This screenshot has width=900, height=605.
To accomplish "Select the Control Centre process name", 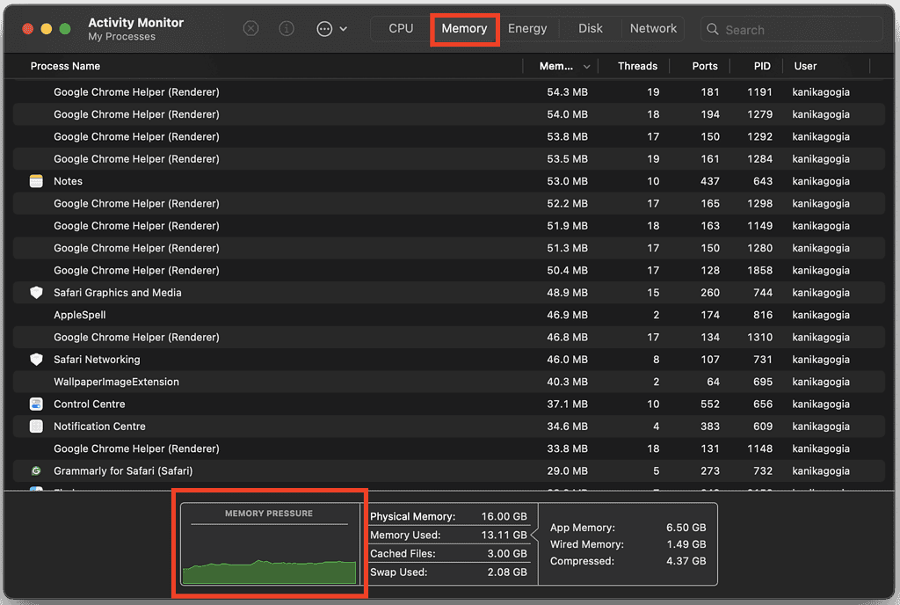I will pos(90,405).
